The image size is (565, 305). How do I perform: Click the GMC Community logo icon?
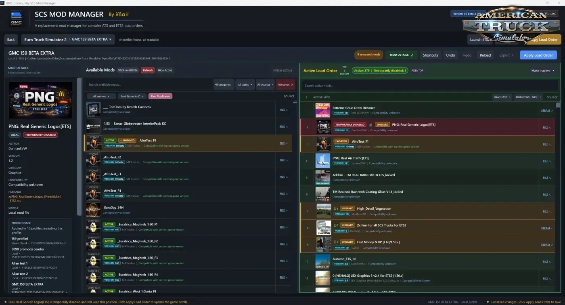coord(17,19)
